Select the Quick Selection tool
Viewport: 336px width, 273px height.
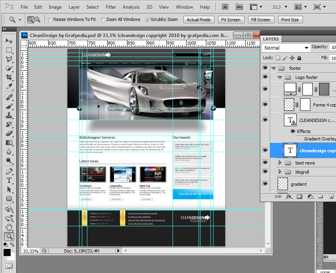[9, 68]
